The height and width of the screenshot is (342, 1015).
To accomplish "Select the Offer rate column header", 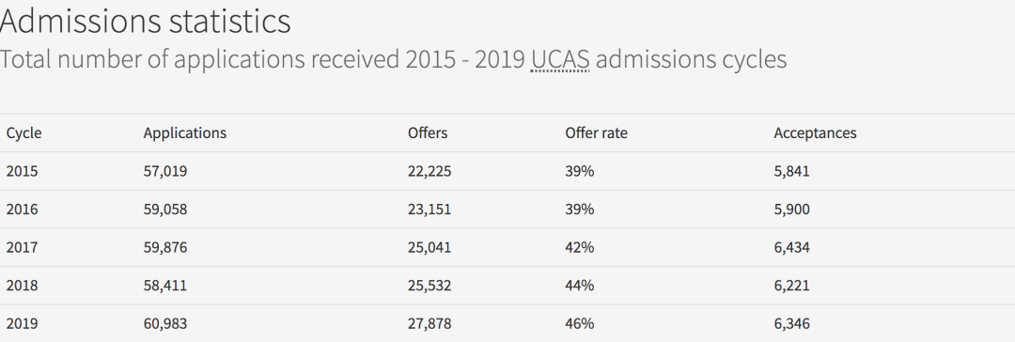I will [596, 132].
